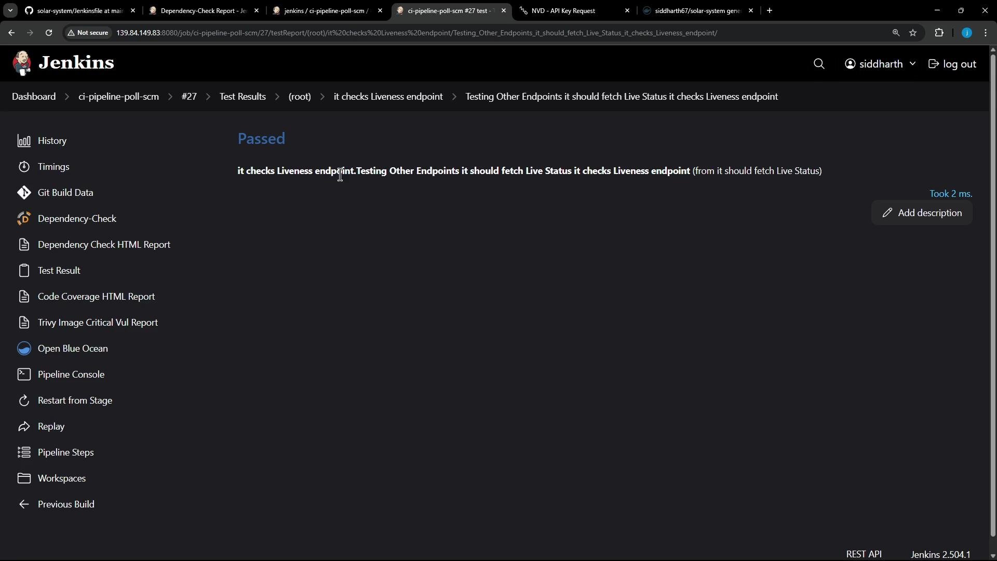
Task: Open Code Coverage HTML Report
Action: (86, 297)
